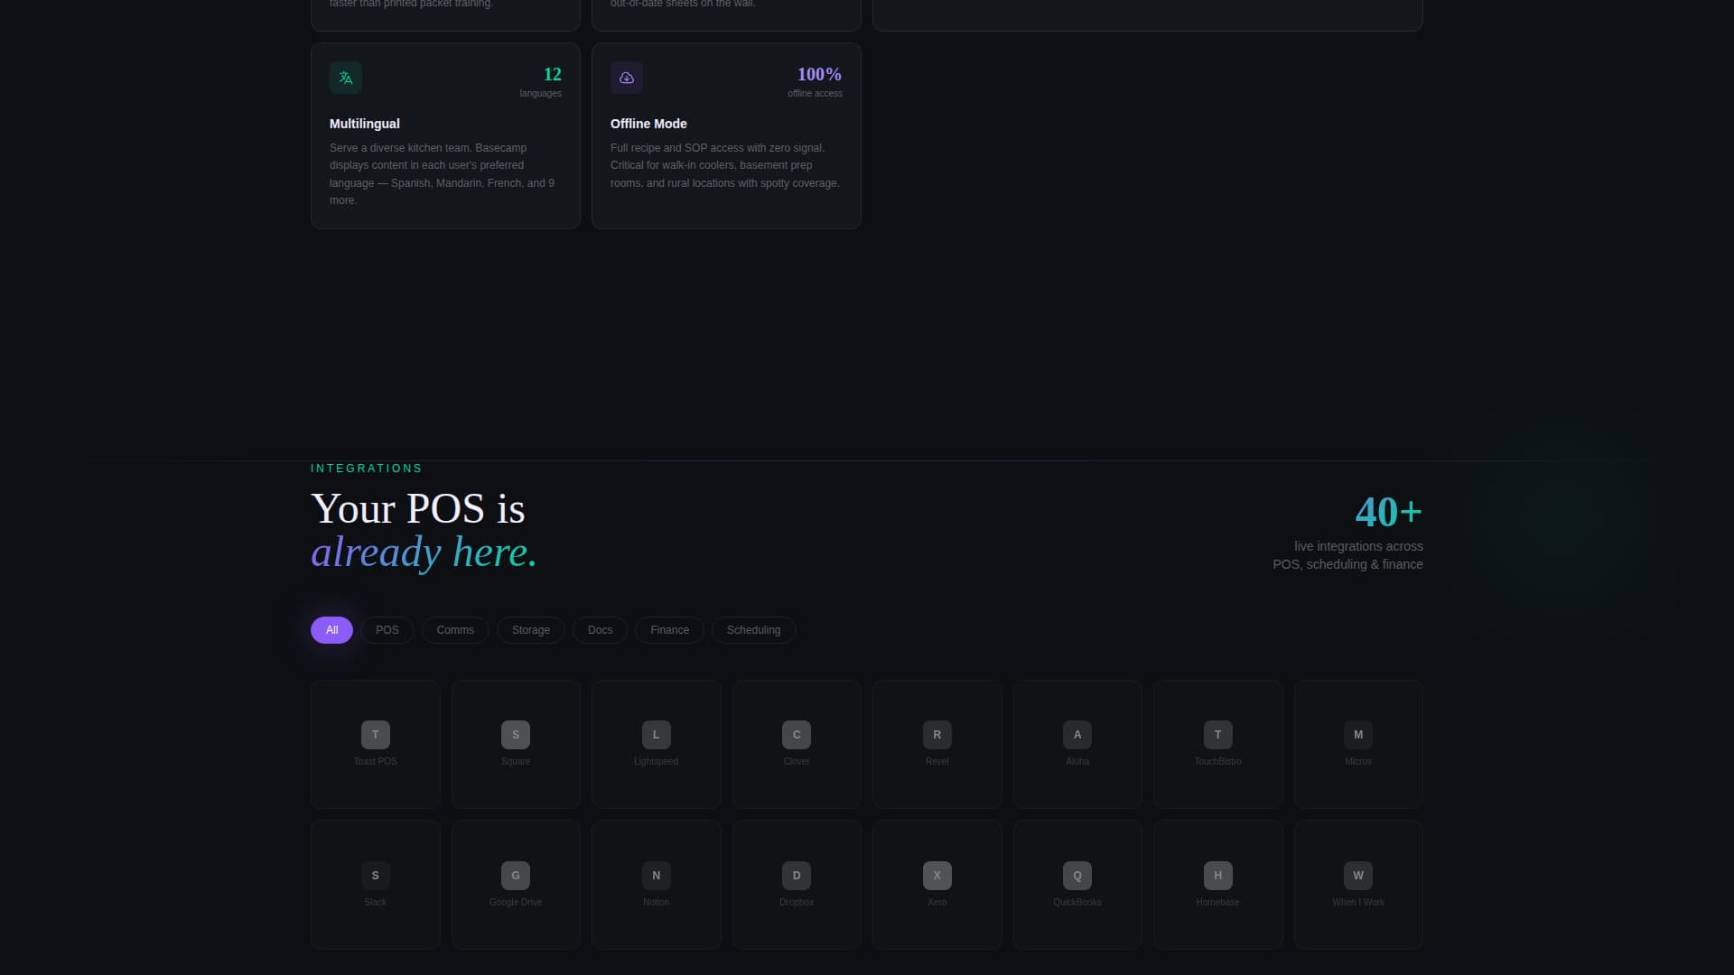Open the When I Work tile
Screen dimensions: 1734x975
pyautogui.click(x=1358, y=885)
